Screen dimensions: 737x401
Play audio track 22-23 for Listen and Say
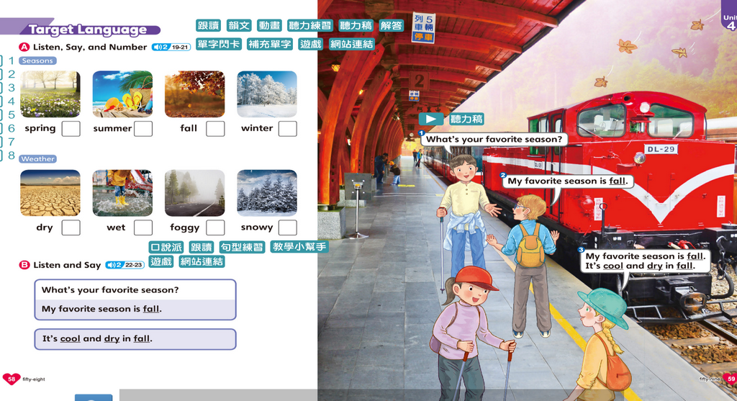(x=125, y=265)
